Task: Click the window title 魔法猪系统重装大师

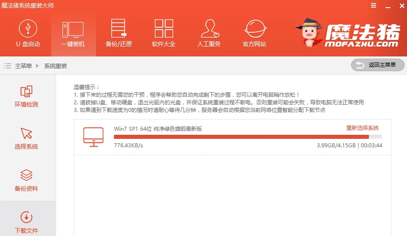Action: pyautogui.click(x=27, y=5)
